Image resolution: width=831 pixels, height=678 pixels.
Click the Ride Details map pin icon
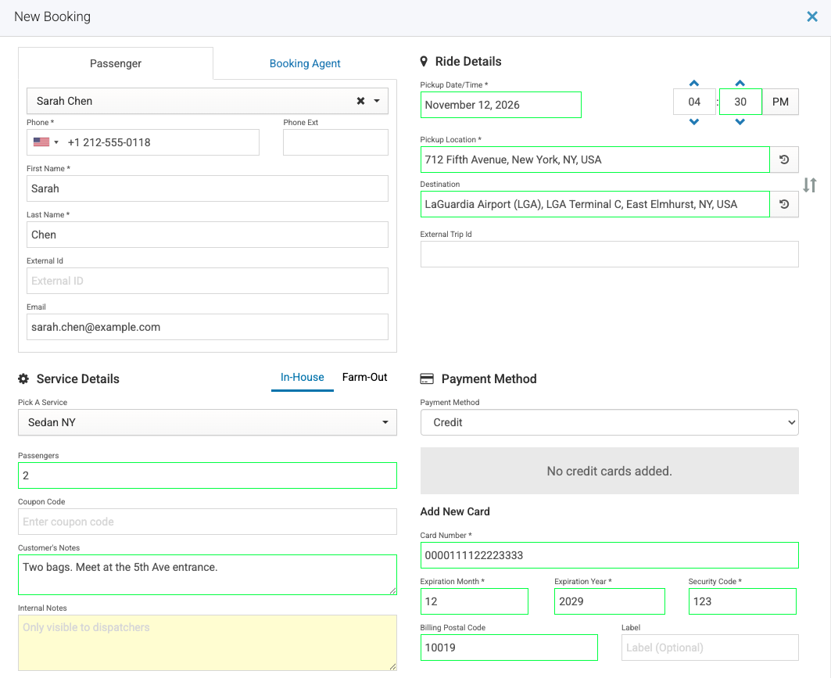pyautogui.click(x=424, y=62)
